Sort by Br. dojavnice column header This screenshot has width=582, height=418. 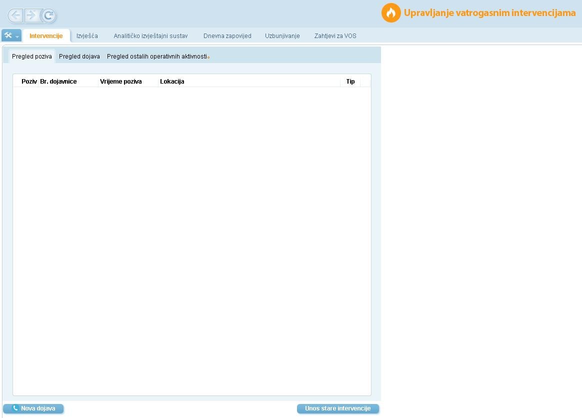(58, 82)
